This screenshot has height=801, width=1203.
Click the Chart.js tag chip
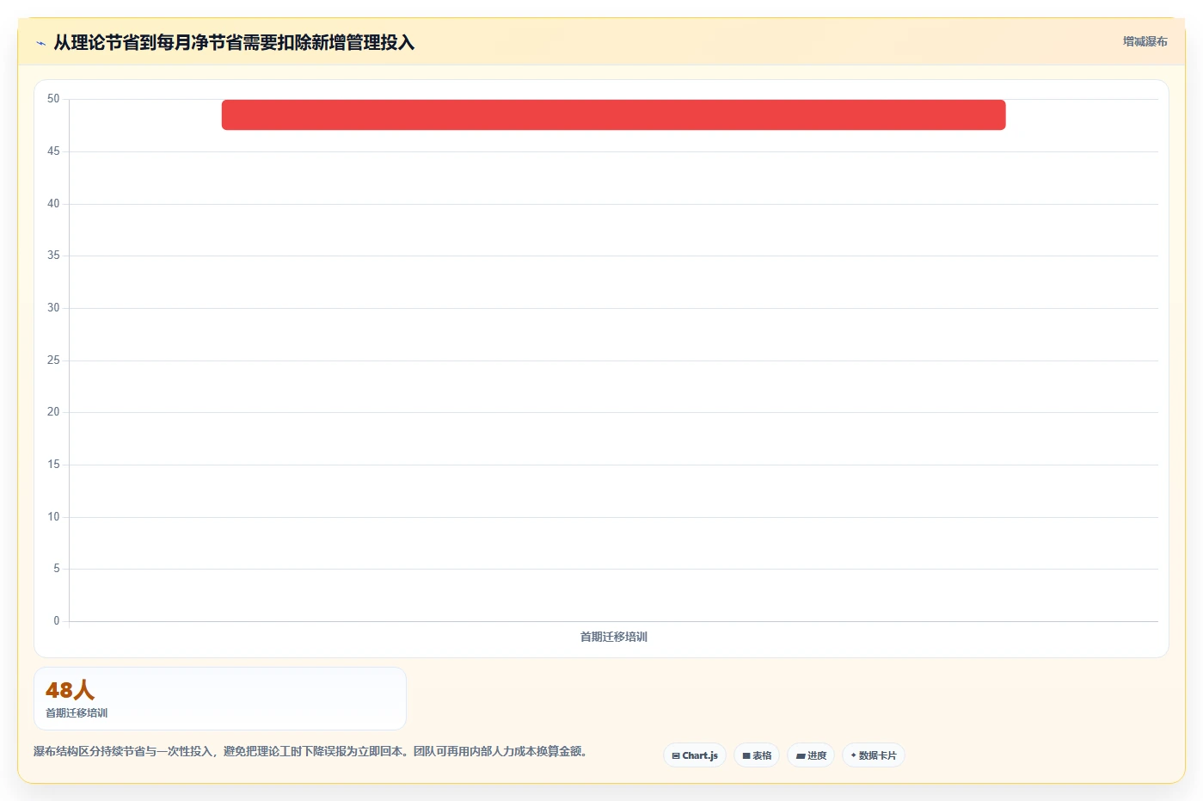(x=695, y=755)
